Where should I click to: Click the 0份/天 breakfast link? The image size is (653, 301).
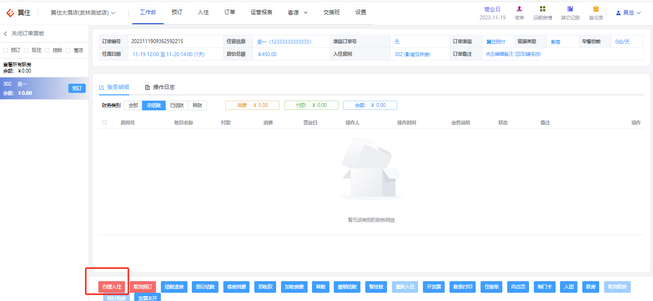tap(622, 42)
